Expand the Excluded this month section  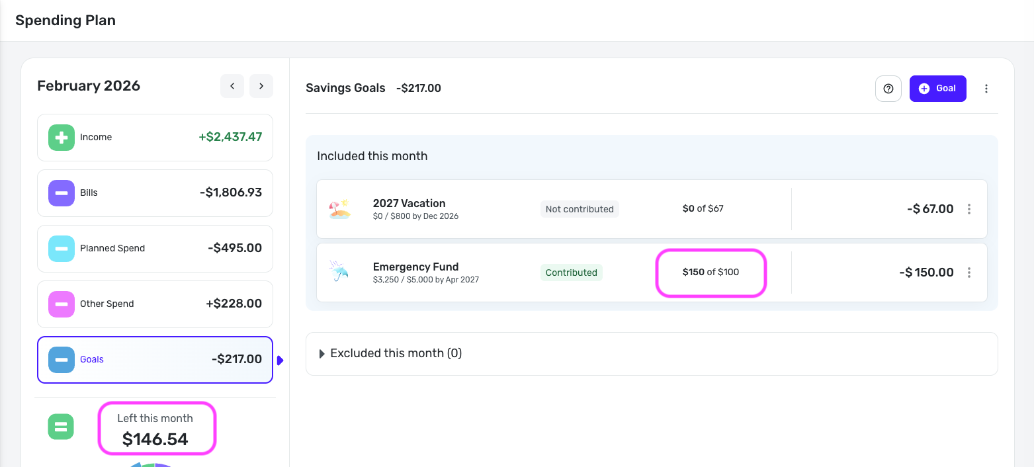(x=322, y=354)
